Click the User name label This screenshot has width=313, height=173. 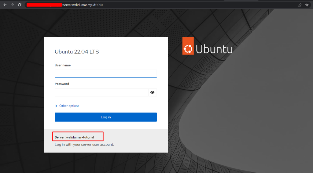click(63, 65)
